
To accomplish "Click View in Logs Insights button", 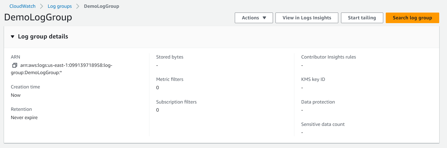I will click(x=307, y=18).
